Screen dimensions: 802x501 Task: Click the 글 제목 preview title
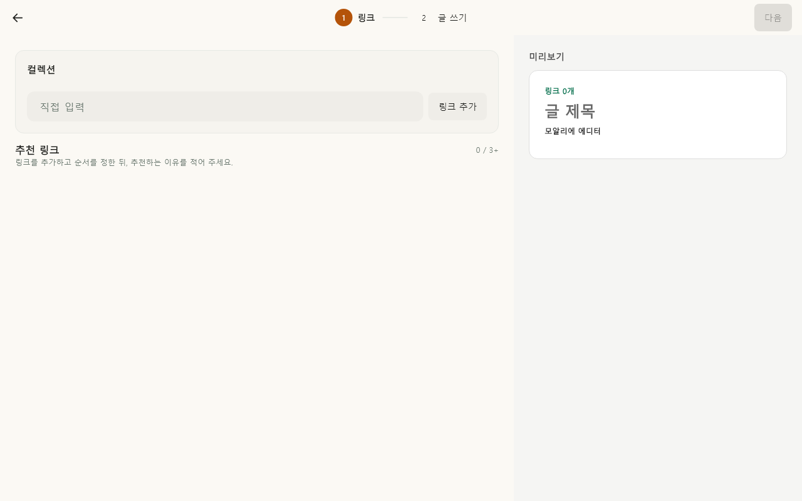point(570,111)
